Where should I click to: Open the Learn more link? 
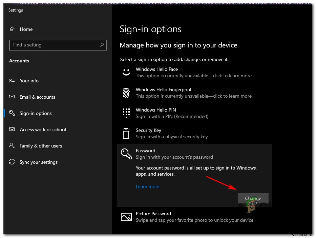[148, 186]
